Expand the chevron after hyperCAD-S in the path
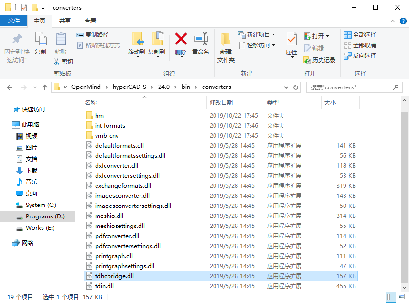 (x=152, y=87)
